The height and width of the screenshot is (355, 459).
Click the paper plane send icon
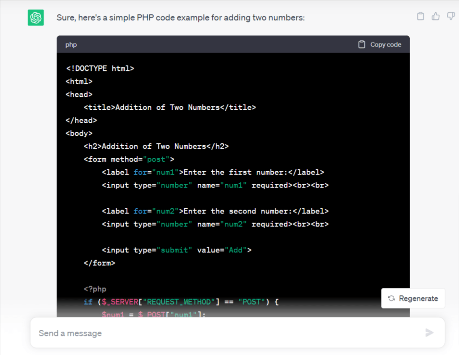[x=429, y=333]
